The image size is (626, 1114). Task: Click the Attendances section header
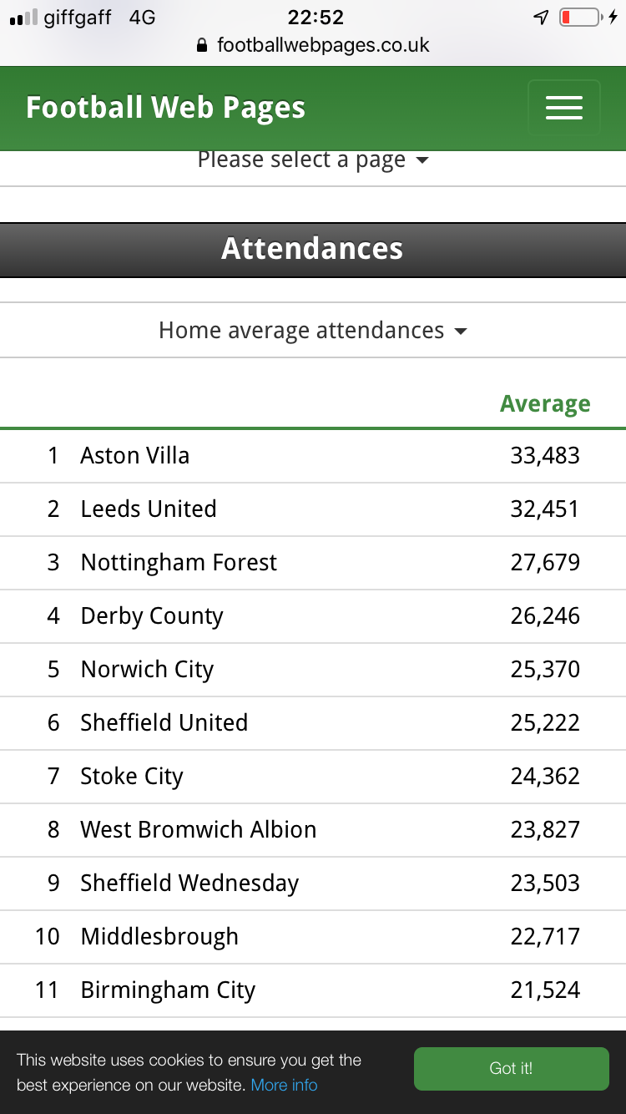tap(313, 249)
